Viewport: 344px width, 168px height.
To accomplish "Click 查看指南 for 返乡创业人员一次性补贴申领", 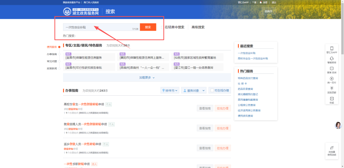I will coord(205,148).
